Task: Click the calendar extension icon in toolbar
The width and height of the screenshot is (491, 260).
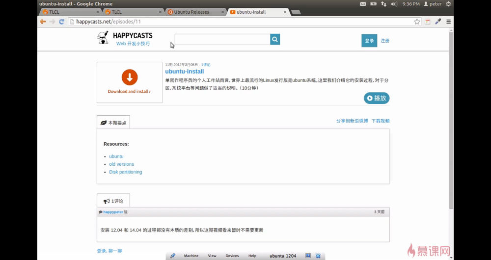Action: click(x=428, y=22)
